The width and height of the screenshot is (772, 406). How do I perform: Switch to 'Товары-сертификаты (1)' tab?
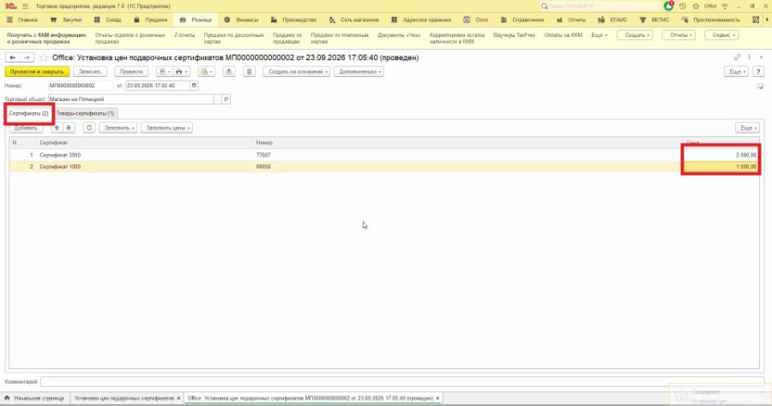85,114
